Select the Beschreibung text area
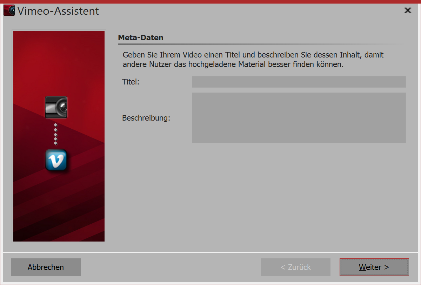 (x=298, y=118)
